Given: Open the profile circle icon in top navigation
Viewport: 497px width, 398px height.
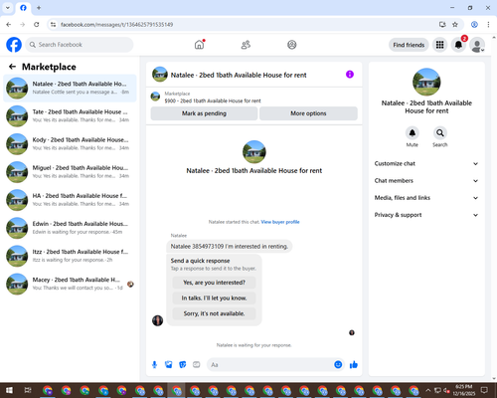Looking at the screenshot, I should (x=292, y=45).
